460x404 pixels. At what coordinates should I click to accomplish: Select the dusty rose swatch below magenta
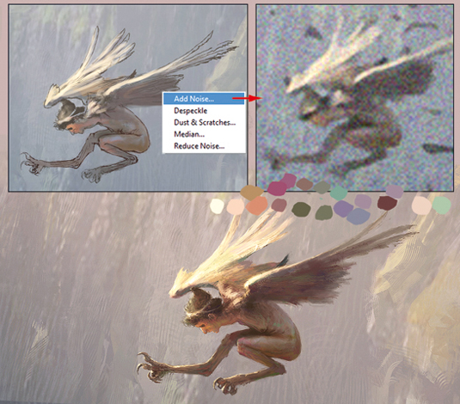[x=279, y=205]
